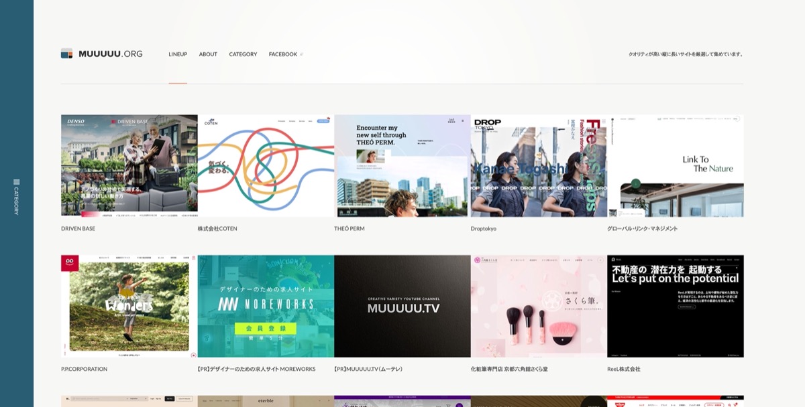This screenshot has height=407, width=805.
Task: Click the P.P.CORPORATION caption link
Action: (x=84, y=370)
